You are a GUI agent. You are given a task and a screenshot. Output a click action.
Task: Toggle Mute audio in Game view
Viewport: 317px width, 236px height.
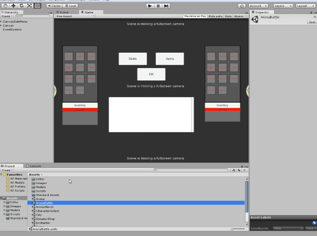tap(216, 16)
